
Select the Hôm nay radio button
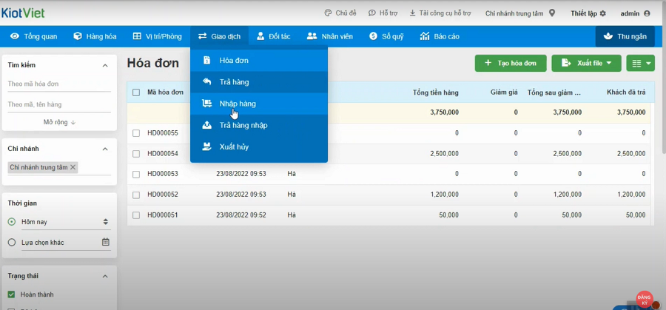point(12,222)
